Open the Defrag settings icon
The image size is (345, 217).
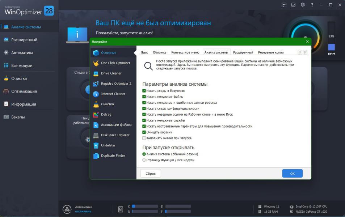96,115
